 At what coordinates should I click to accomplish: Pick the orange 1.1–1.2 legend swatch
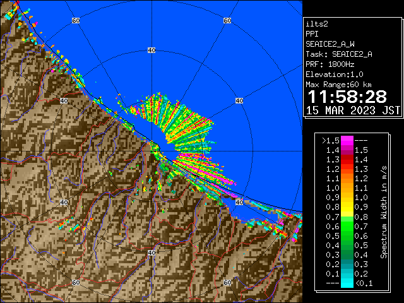coord(347,179)
